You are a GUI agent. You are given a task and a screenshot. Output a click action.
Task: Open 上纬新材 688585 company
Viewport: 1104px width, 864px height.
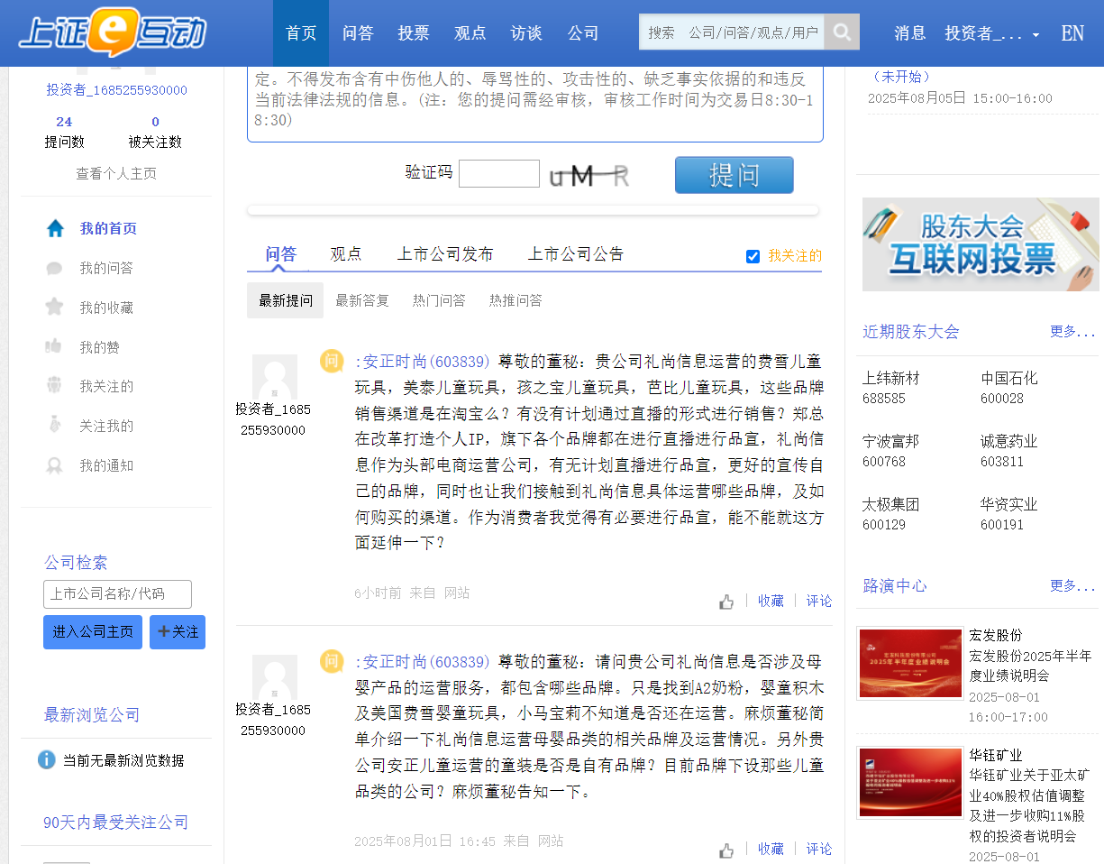[x=891, y=388]
